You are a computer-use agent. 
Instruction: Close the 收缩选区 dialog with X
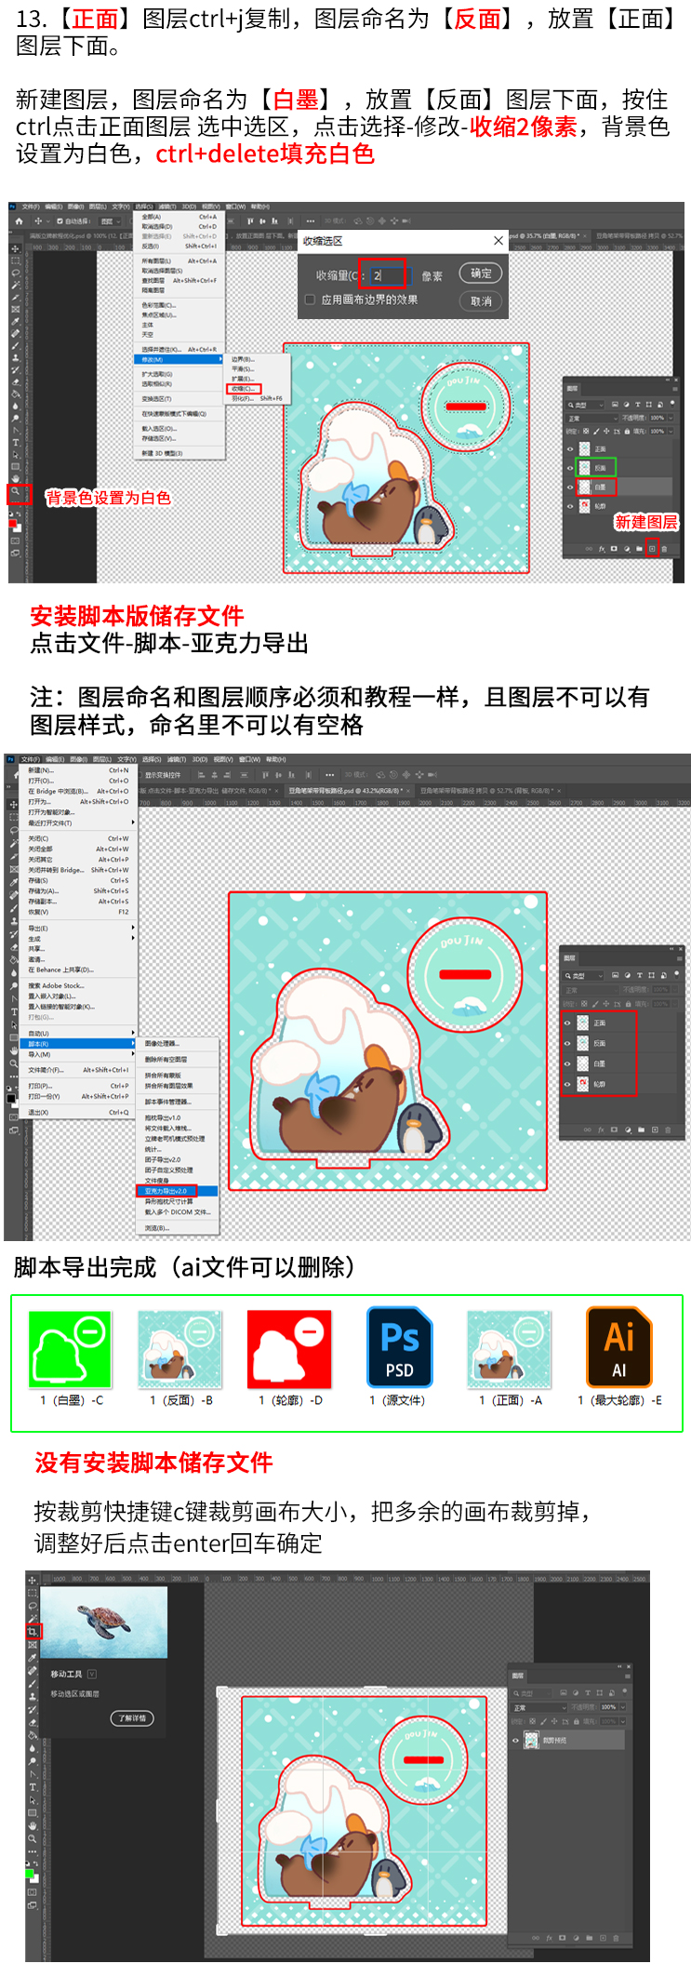498,241
